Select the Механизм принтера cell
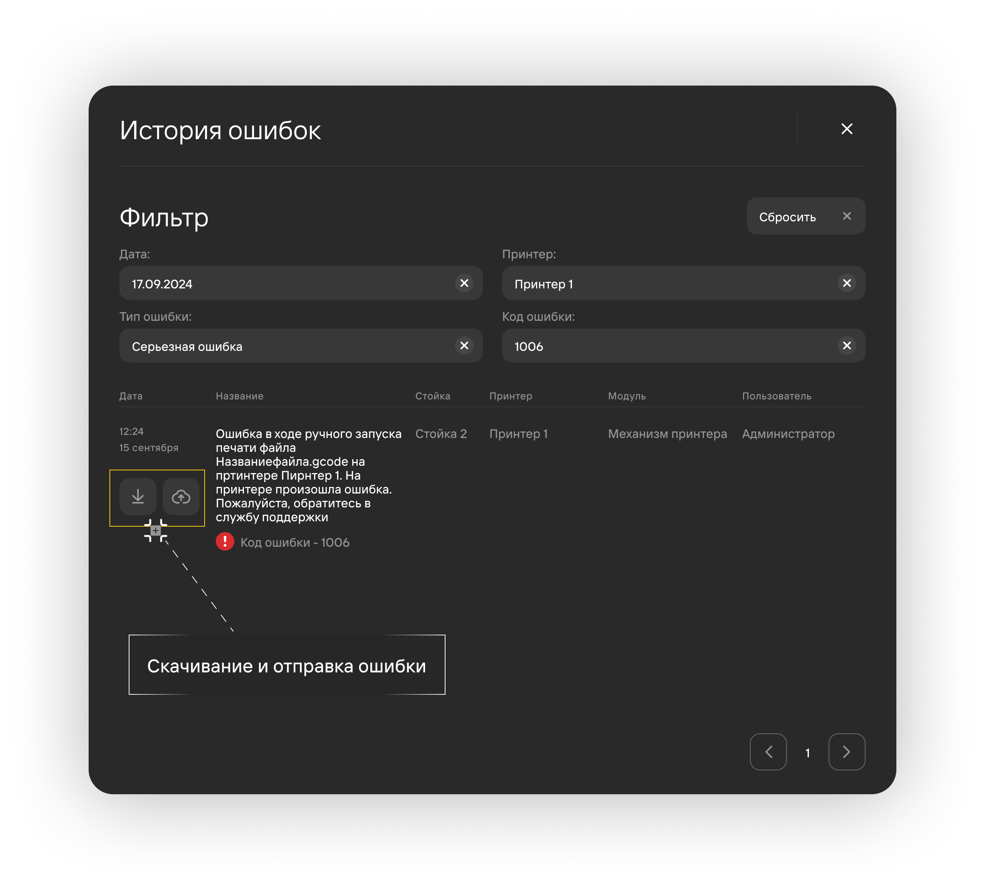Screen dimensions: 985x886 tap(667, 434)
